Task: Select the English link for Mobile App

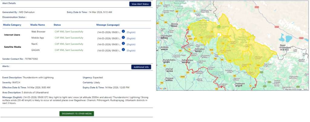Action: point(131,38)
